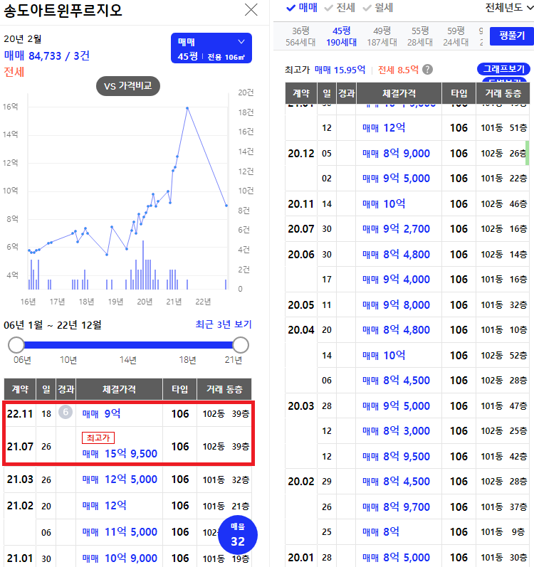
Task: Click the 매매 12억 5,000 price
Action: [120, 479]
